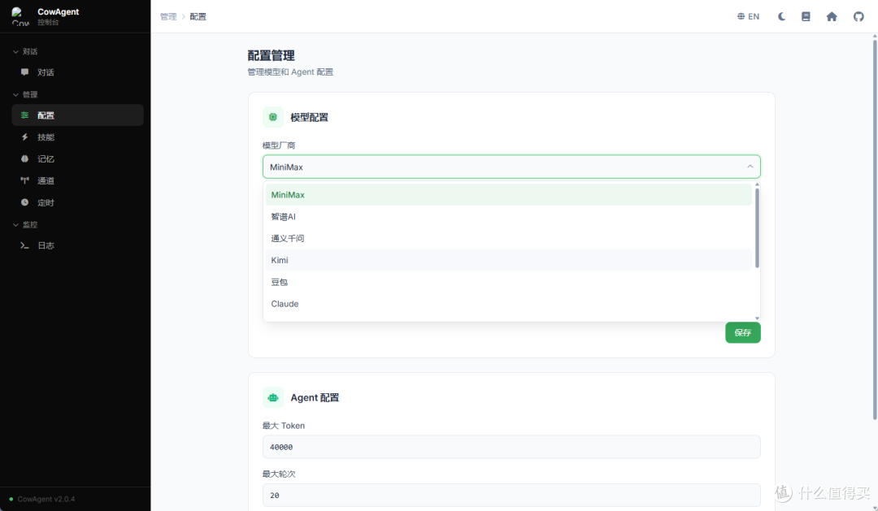Click the 最大轮次 field with 20
The image size is (878, 511).
point(511,496)
